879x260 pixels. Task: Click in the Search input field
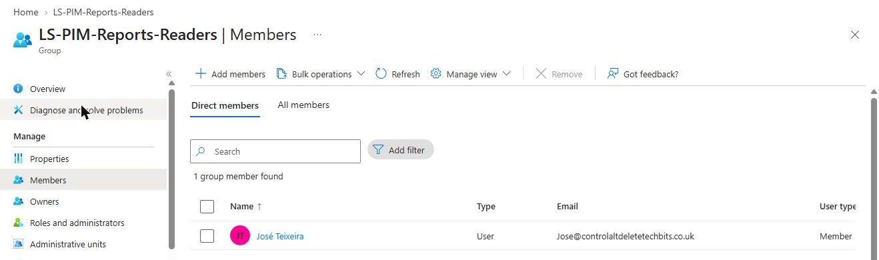[275, 151]
